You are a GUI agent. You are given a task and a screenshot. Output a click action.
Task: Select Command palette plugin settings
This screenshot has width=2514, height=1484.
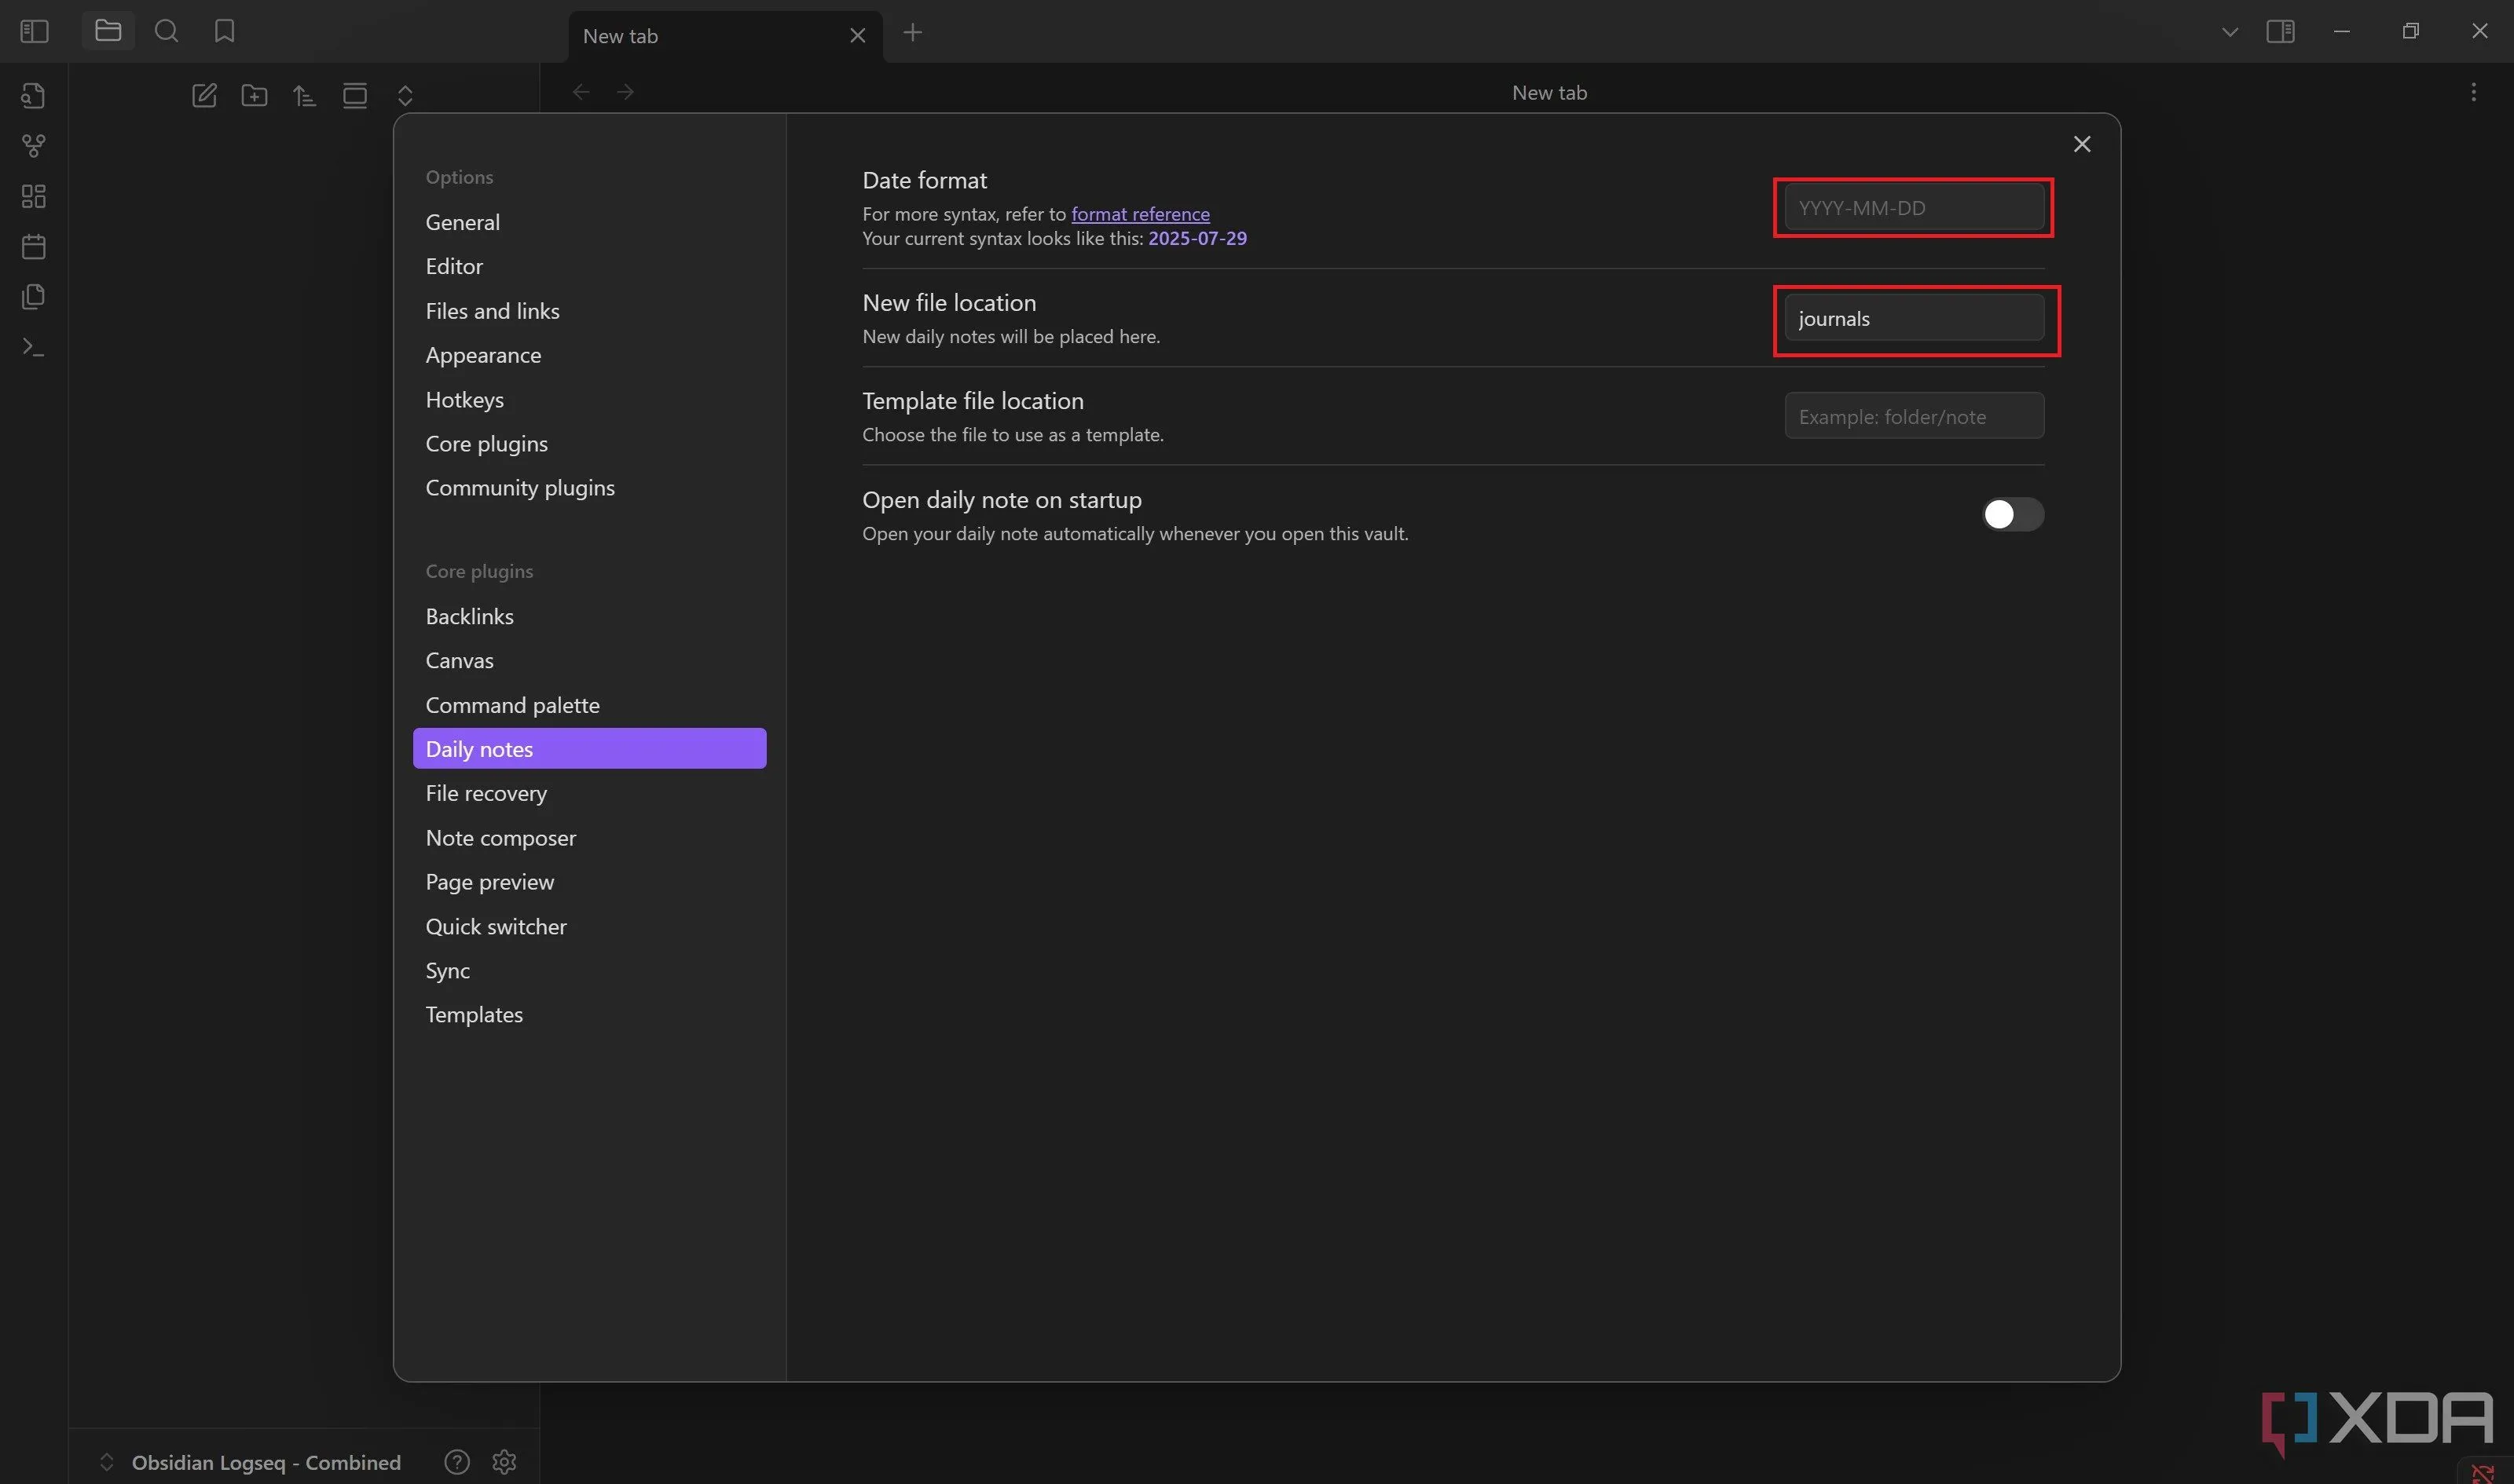tap(589, 705)
